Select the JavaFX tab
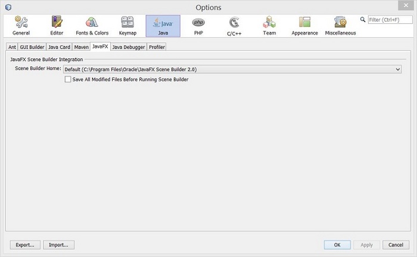This screenshot has height=257, width=417. (100, 46)
